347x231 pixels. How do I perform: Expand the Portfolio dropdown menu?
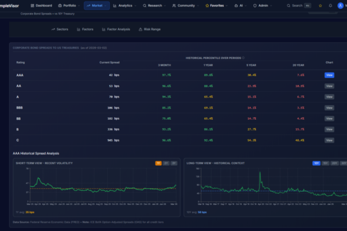[x=69, y=6]
